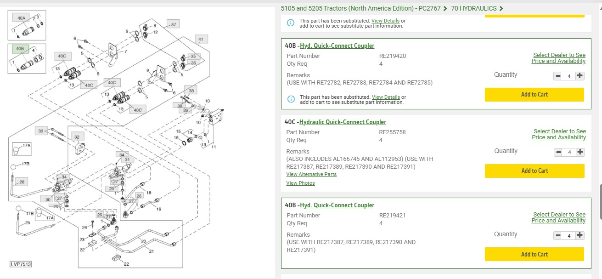
Task: Select dealer for RE255758 price and availability
Action: point(559,134)
